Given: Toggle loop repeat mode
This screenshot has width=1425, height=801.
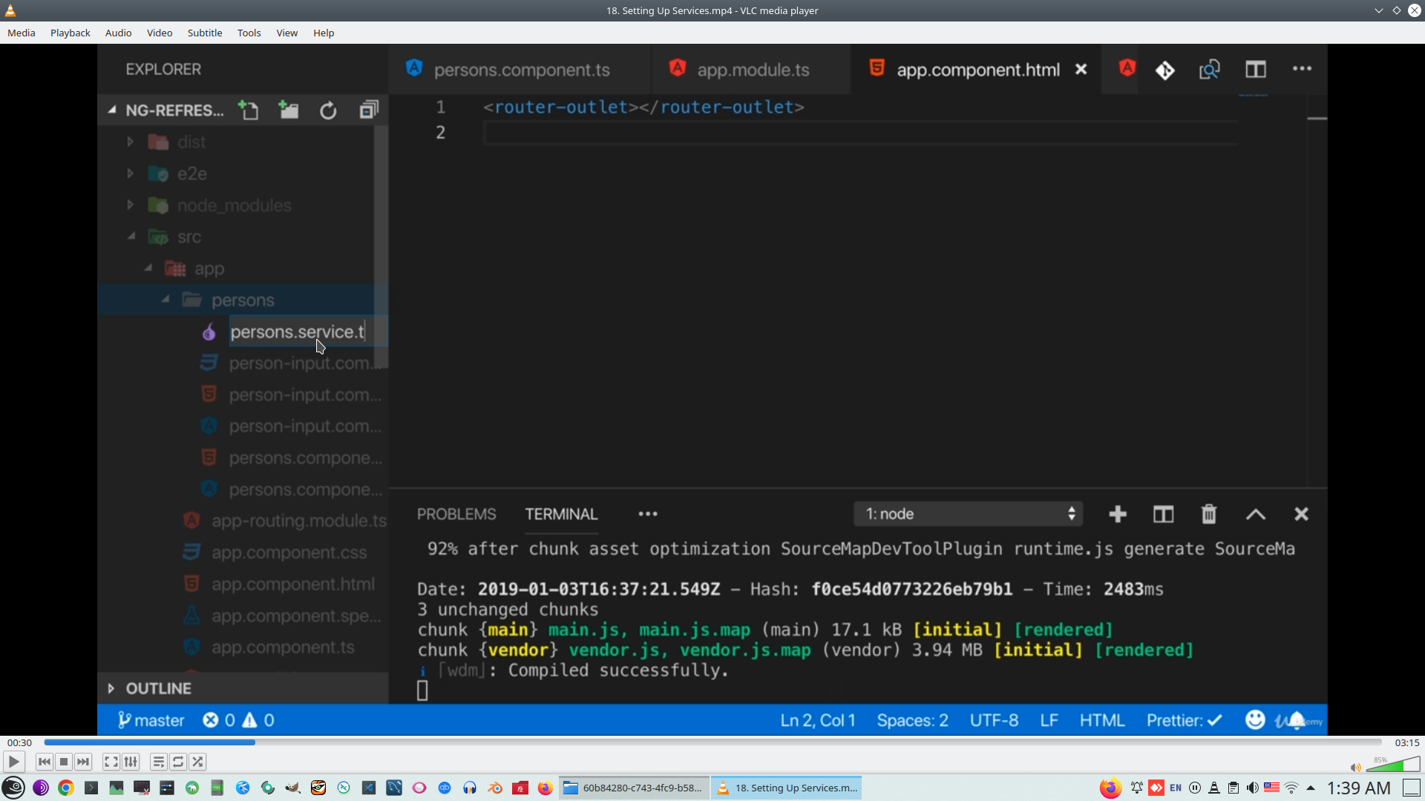Looking at the screenshot, I should (178, 762).
